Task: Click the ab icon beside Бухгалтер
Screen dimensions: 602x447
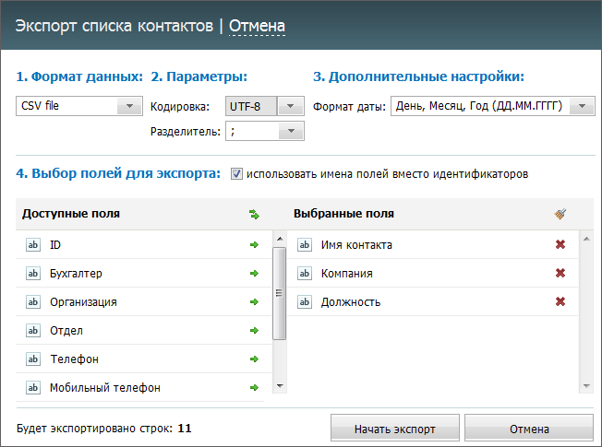Action: pyautogui.click(x=33, y=274)
